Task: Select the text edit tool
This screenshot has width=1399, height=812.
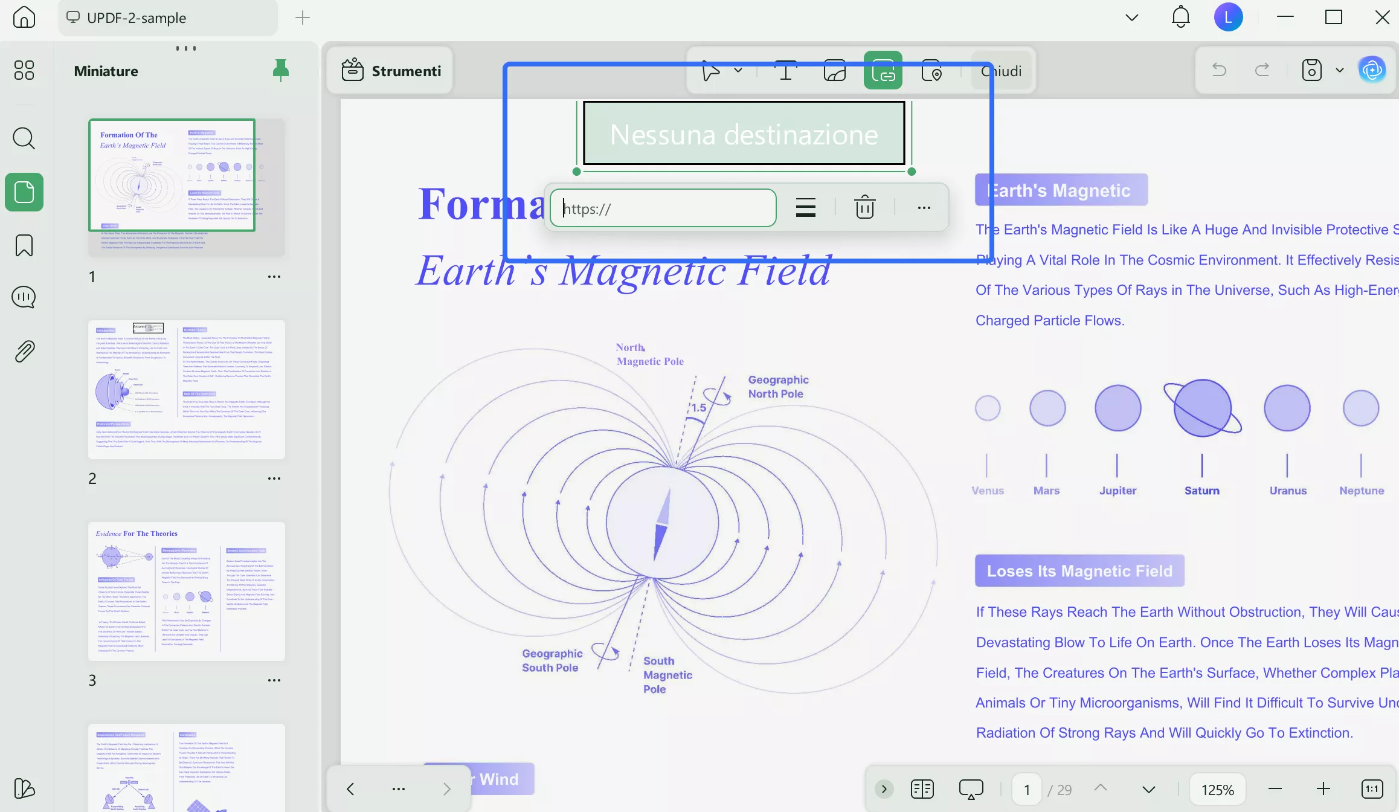Action: point(785,71)
